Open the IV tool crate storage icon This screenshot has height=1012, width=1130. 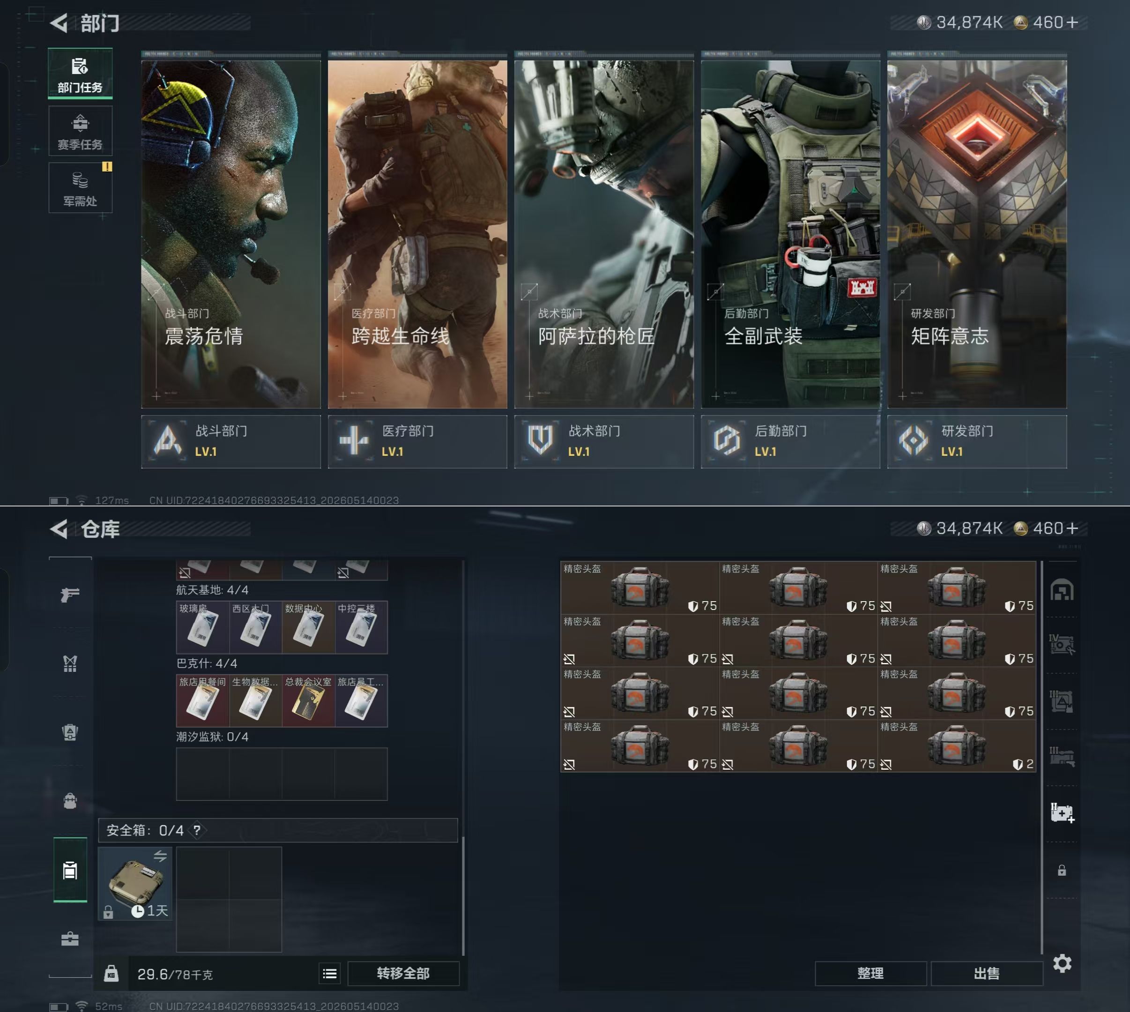tap(1062, 644)
